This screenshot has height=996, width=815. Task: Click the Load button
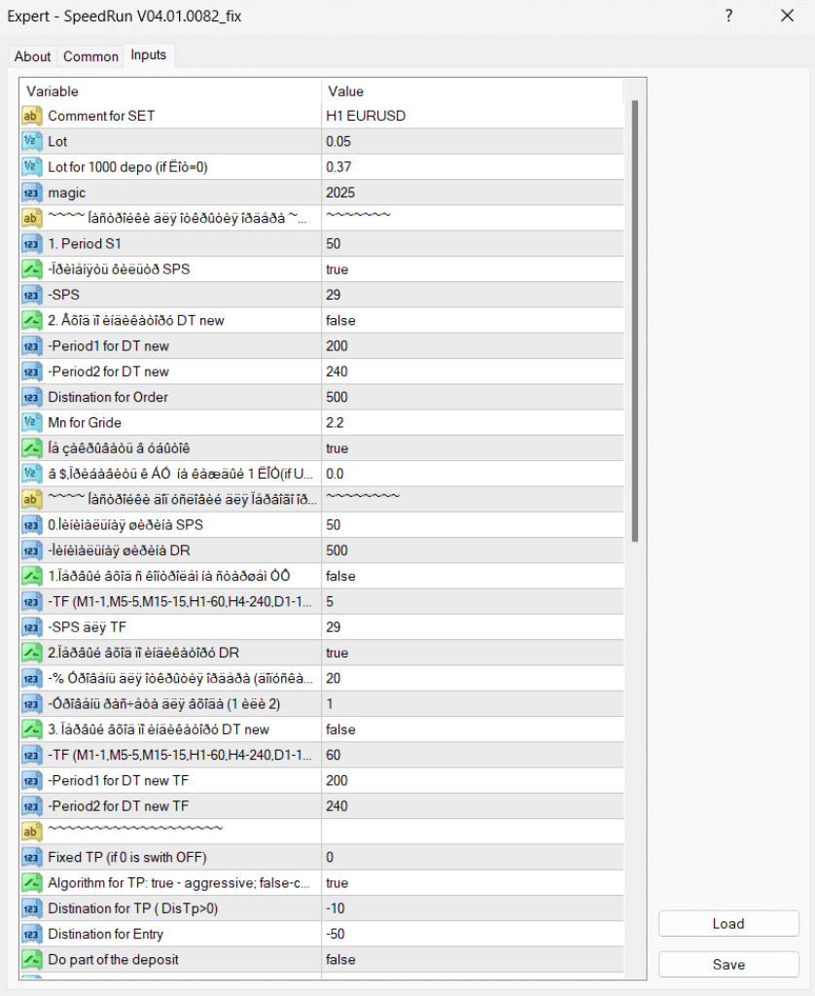(728, 924)
